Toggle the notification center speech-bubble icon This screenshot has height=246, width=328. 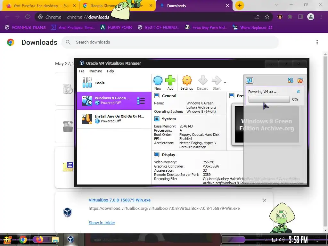point(249,80)
